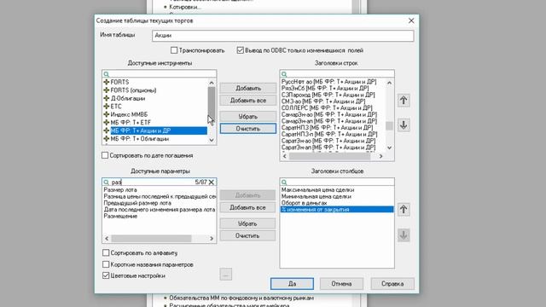The height and width of the screenshot is (307, 546).
Task: Click search icon in available parameters
Action: coord(107,182)
